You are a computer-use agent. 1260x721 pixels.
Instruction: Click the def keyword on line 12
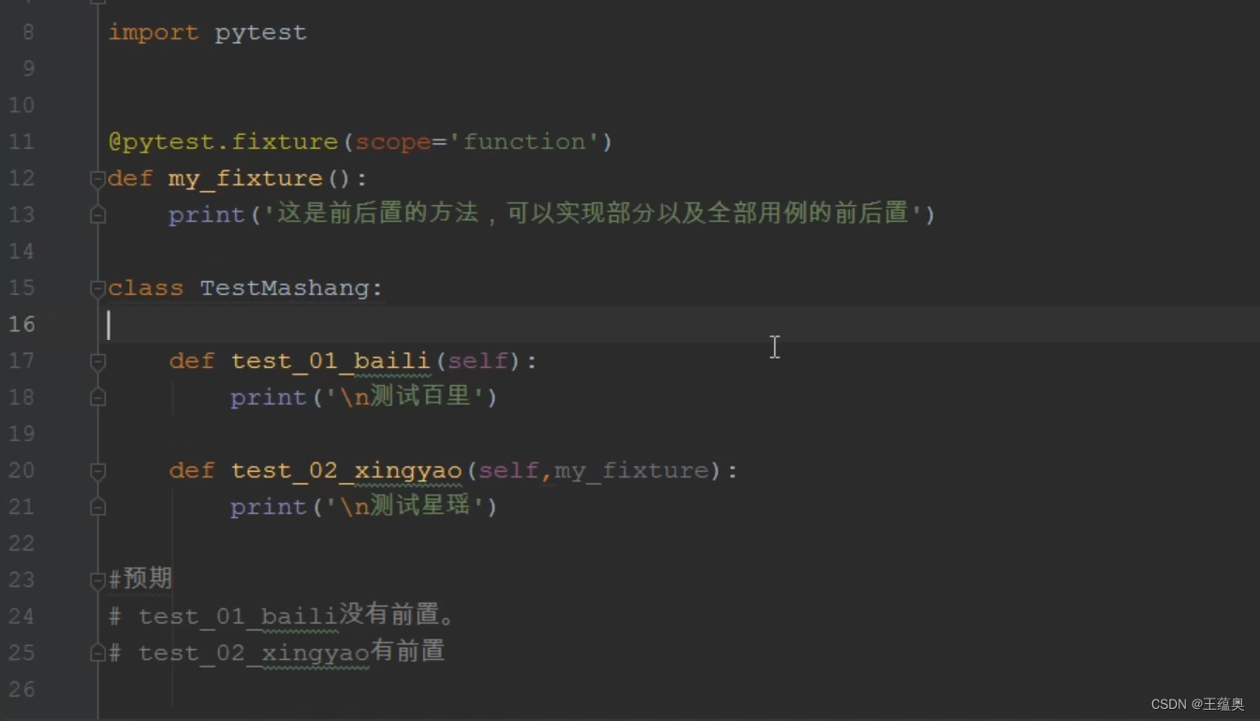[130, 178]
